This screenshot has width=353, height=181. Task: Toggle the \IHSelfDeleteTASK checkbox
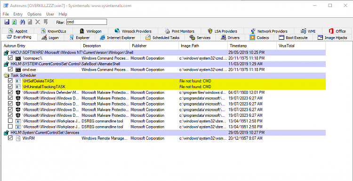[10, 81]
